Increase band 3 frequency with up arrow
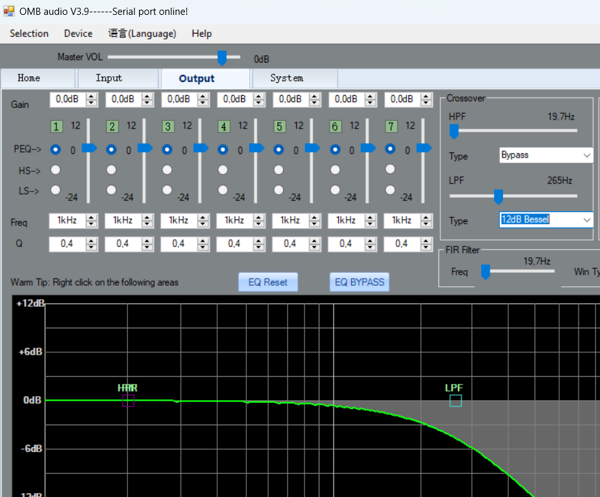This screenshot has height=497, width=600. [x=203, y=217]
